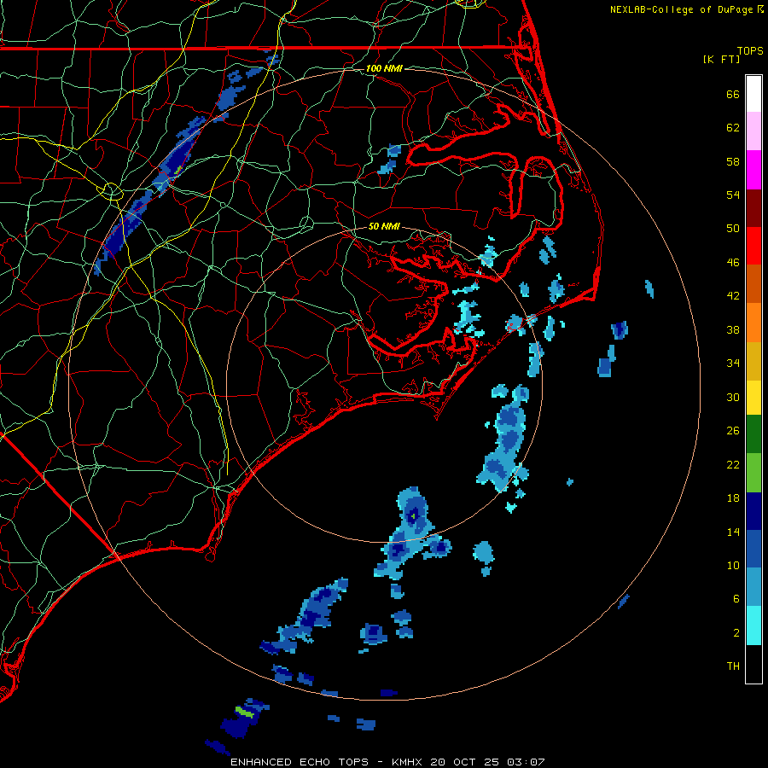The height and width of the screenshot is (768, 768).
Task: Click the 03:07 time stamp
Action: 526,762
